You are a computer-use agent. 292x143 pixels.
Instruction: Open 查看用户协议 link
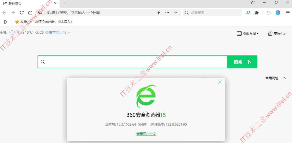146,134
